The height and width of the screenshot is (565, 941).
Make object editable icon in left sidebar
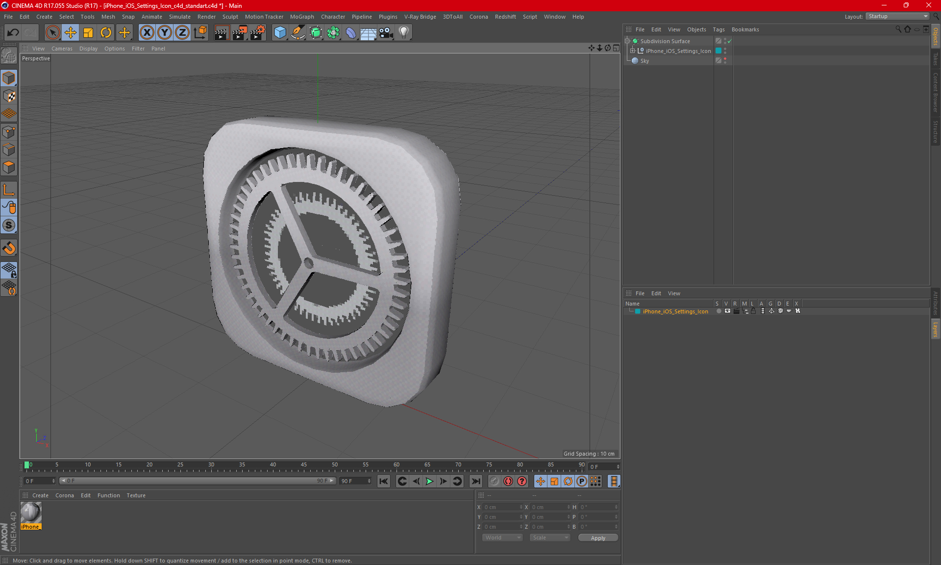(9, 56)
